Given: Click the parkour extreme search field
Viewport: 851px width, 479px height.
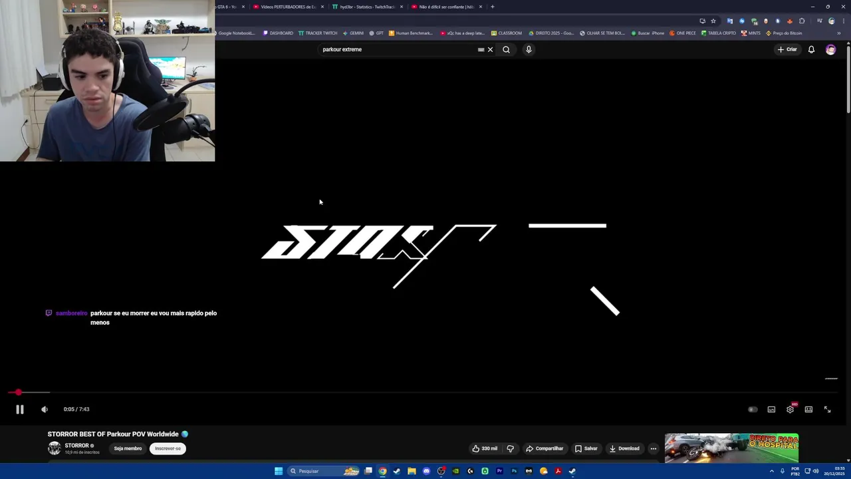Looking at the screenshot, I should (x=398, y=49).
